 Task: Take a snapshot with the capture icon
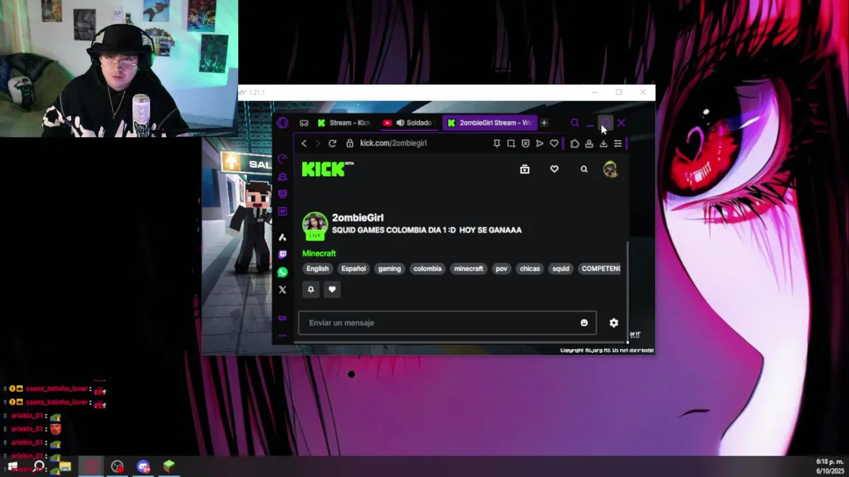pyautogui.click(x=511, y=143)
